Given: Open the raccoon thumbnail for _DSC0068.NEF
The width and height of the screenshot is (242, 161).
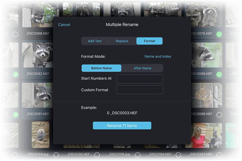Looking at the screenshot, I should 38,15.
